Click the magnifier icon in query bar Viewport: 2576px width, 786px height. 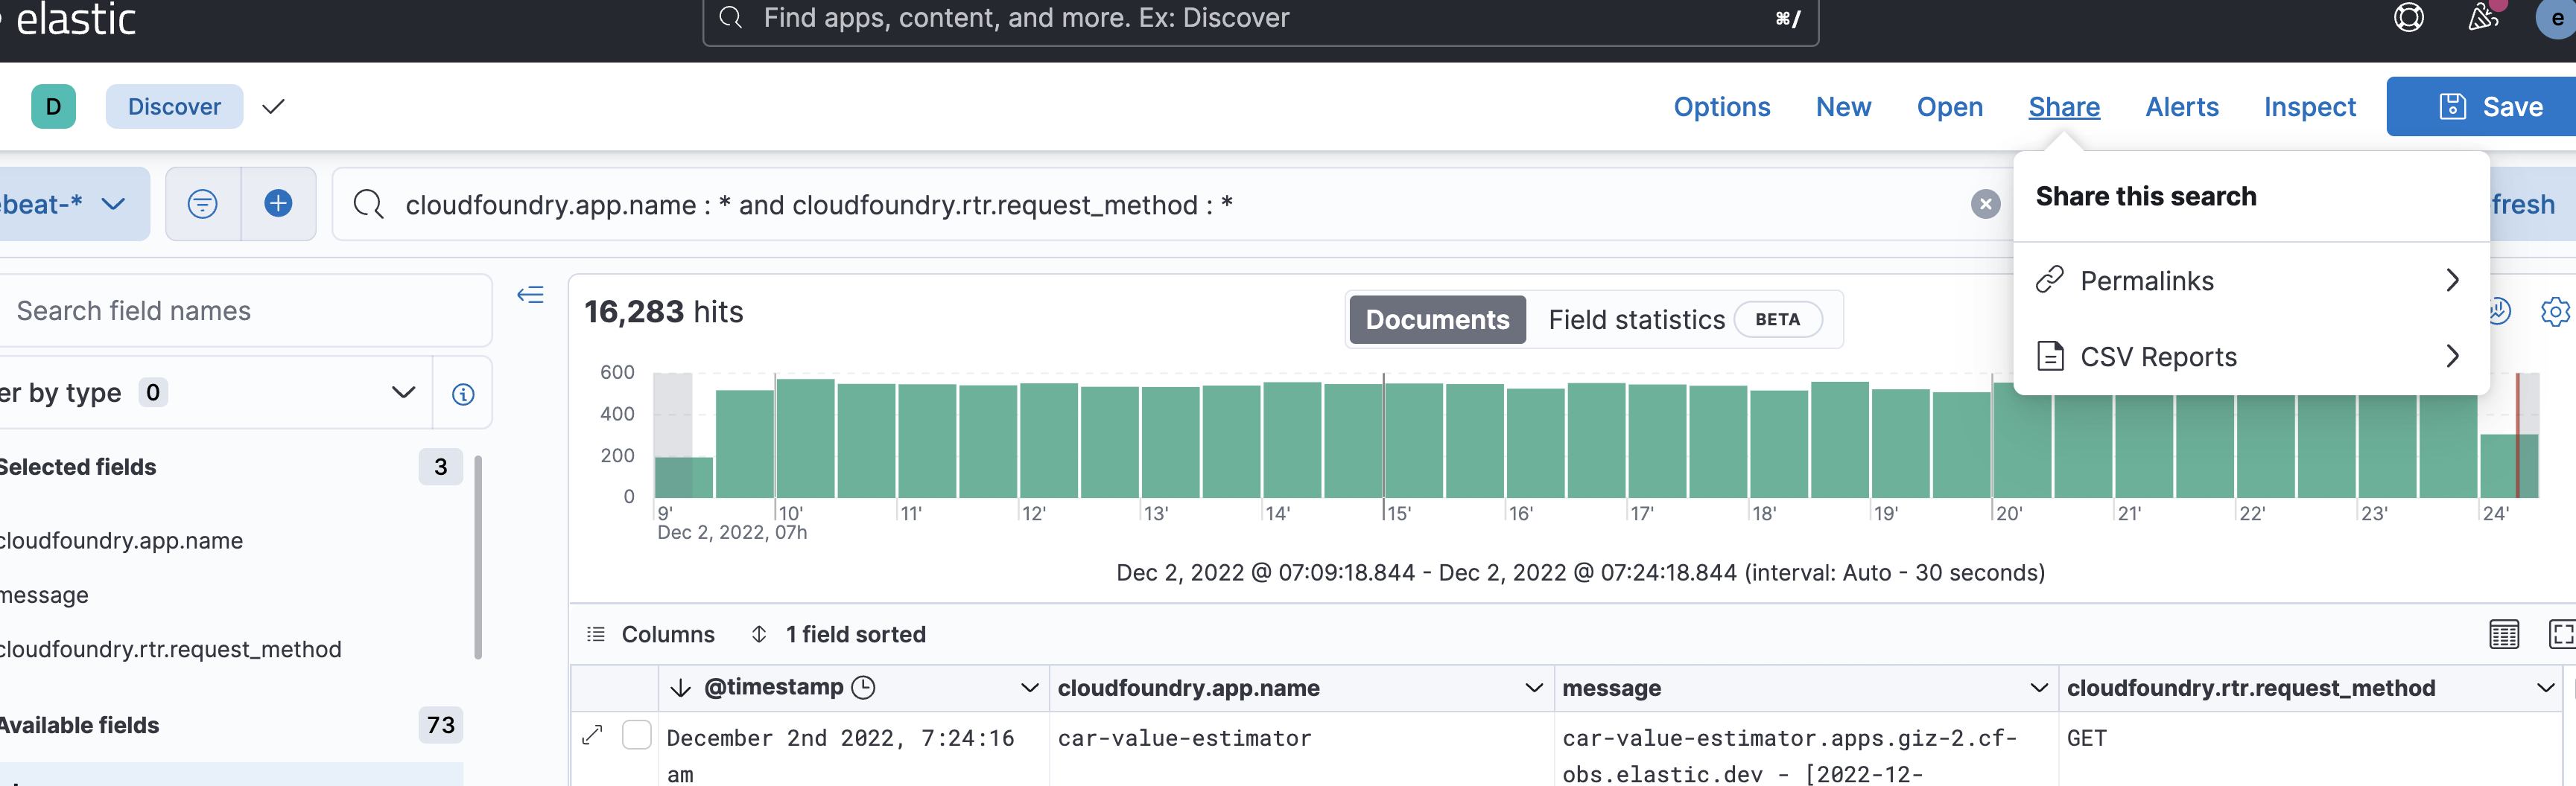(368, 204)
